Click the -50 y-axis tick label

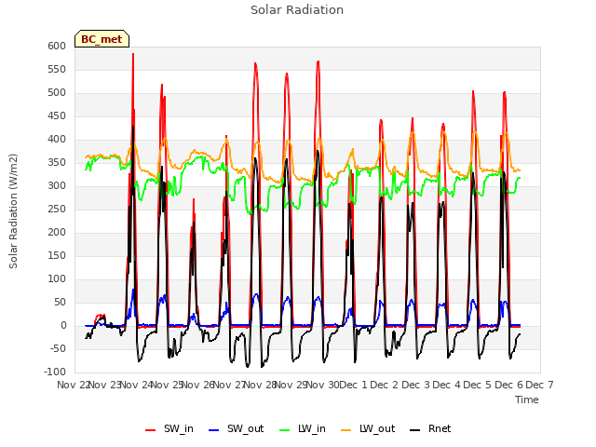(x=58, y=348)
